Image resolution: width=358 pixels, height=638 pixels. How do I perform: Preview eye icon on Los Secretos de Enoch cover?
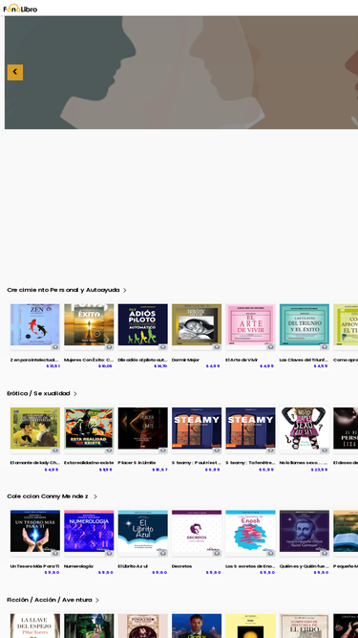click(271, 554)
